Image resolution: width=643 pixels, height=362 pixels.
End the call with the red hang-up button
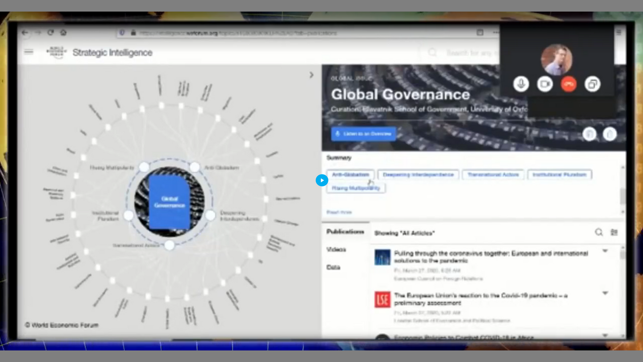click(569, 84)
